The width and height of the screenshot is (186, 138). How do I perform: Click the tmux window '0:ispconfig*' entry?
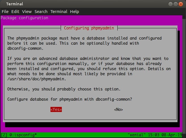coord(23,135)
